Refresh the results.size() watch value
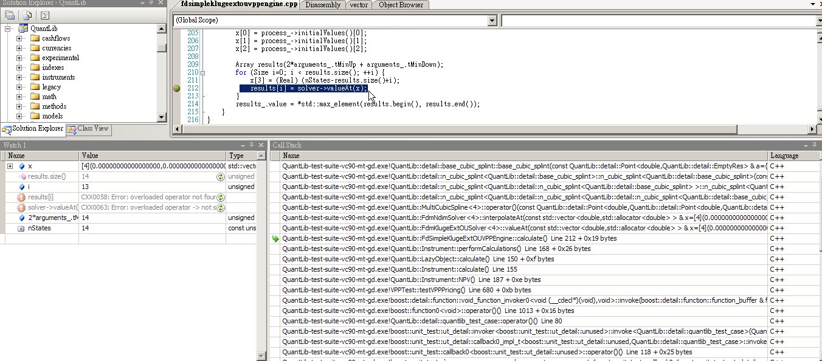Viewport: 822px width, 361px height. (x=221, y=177)
